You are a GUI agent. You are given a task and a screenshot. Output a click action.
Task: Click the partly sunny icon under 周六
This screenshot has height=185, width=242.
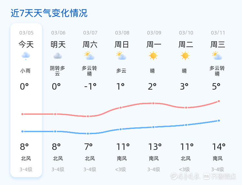pyautogui.click(x=89, y=56)
